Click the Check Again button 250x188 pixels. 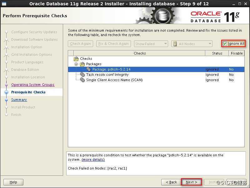click(80, 44)
